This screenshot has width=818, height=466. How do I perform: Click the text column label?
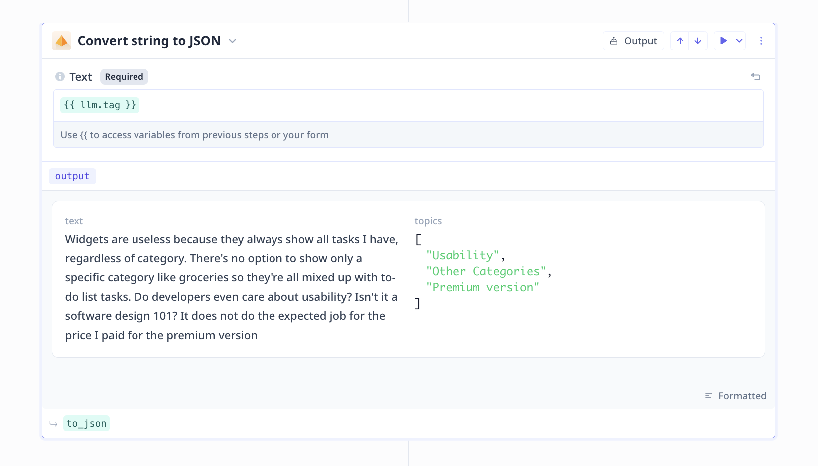pyautogui.click(x=74, y=221)
